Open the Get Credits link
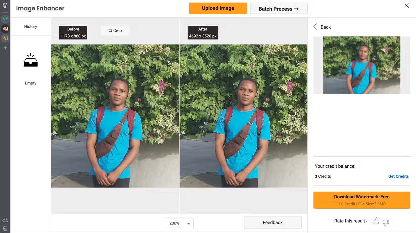The height and width of the screenshot is (233, 416). point(398,176)
